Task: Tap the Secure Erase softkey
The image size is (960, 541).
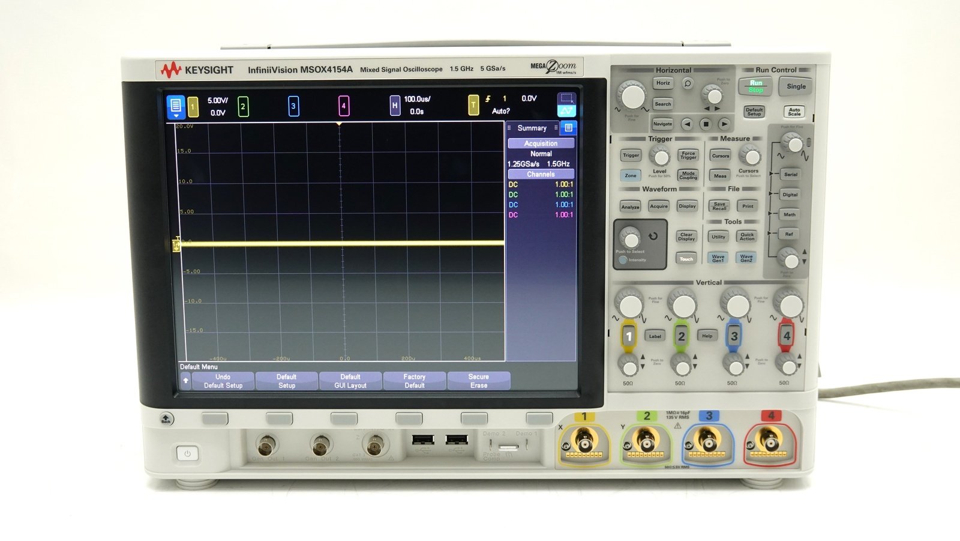Action: 479,381
